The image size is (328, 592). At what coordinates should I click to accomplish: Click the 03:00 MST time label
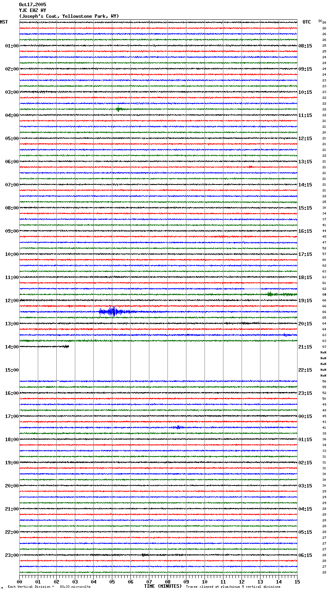tap(12, 92)
